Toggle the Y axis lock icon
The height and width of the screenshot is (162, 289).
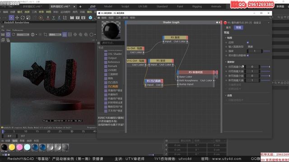point(53,18)
